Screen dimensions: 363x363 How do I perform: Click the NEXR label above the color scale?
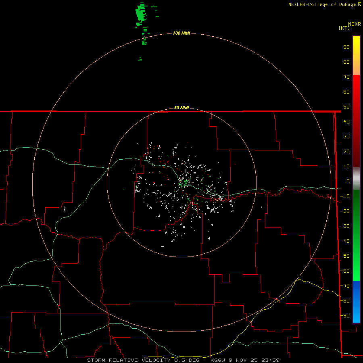tap(354, 24)
